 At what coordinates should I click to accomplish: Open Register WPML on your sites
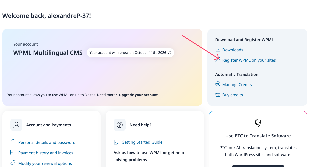(x=249, y=60)
